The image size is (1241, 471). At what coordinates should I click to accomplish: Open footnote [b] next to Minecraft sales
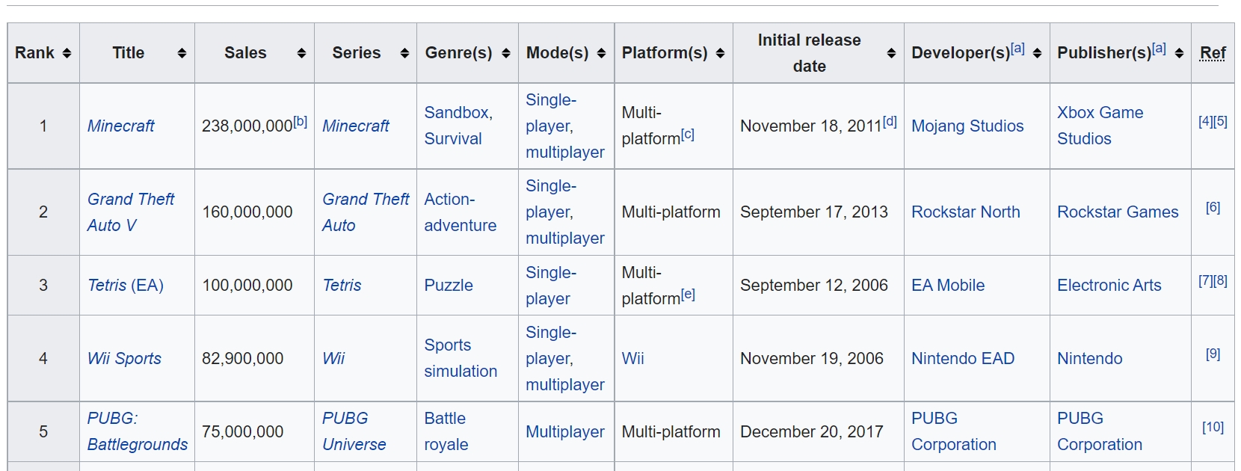click(301, 121)
